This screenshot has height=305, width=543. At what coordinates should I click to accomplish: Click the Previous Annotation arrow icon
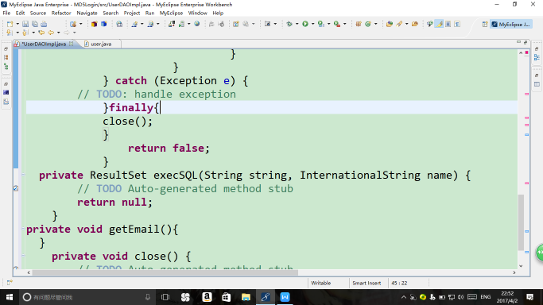(25, 33)
